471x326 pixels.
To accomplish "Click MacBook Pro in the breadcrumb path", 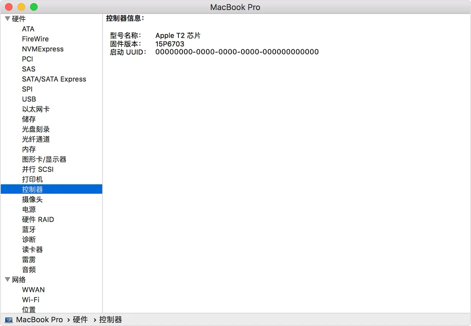I will coord(40,320).
